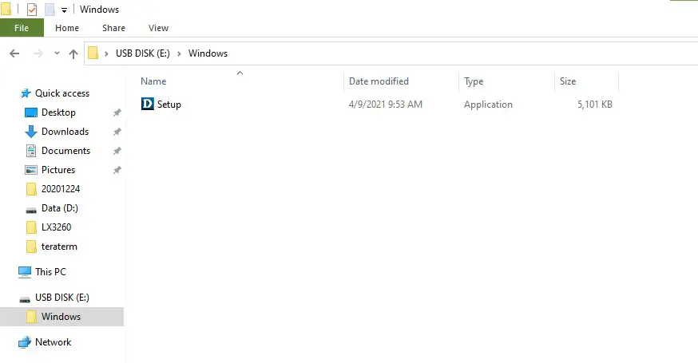This screenshot has height=363, width=698.
Task: Click the D-Link Setup file icon
Action: pos(147,104)
